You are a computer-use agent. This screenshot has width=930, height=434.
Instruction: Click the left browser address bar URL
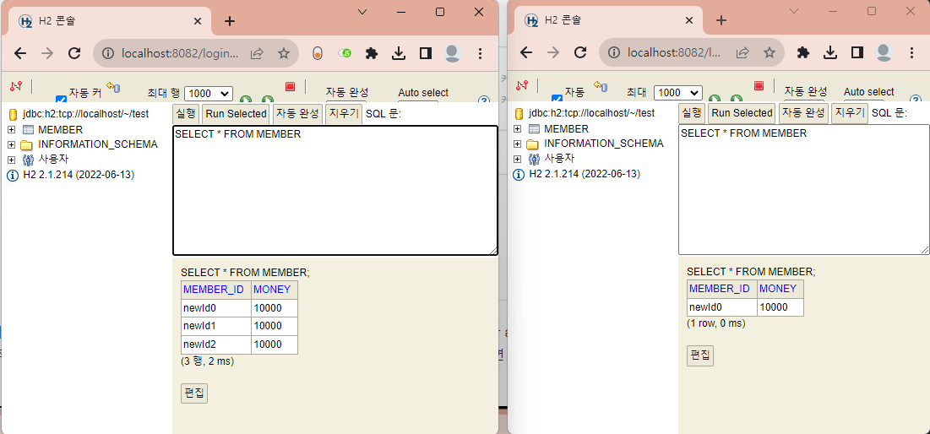[x=180, y=53]
